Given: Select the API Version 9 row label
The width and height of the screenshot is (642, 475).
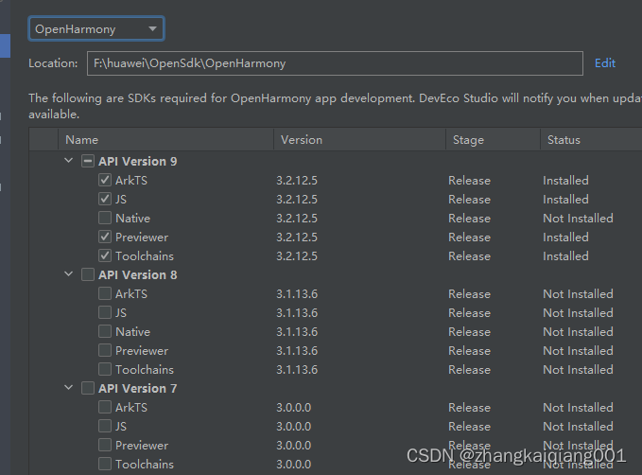Looking at the screenshot, I should pos(138,162).
